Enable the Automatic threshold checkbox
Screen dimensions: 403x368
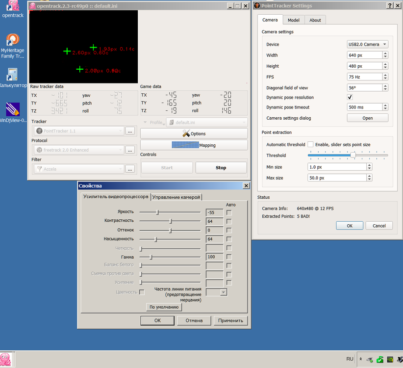pyautogui.click(x=310, y=145)
